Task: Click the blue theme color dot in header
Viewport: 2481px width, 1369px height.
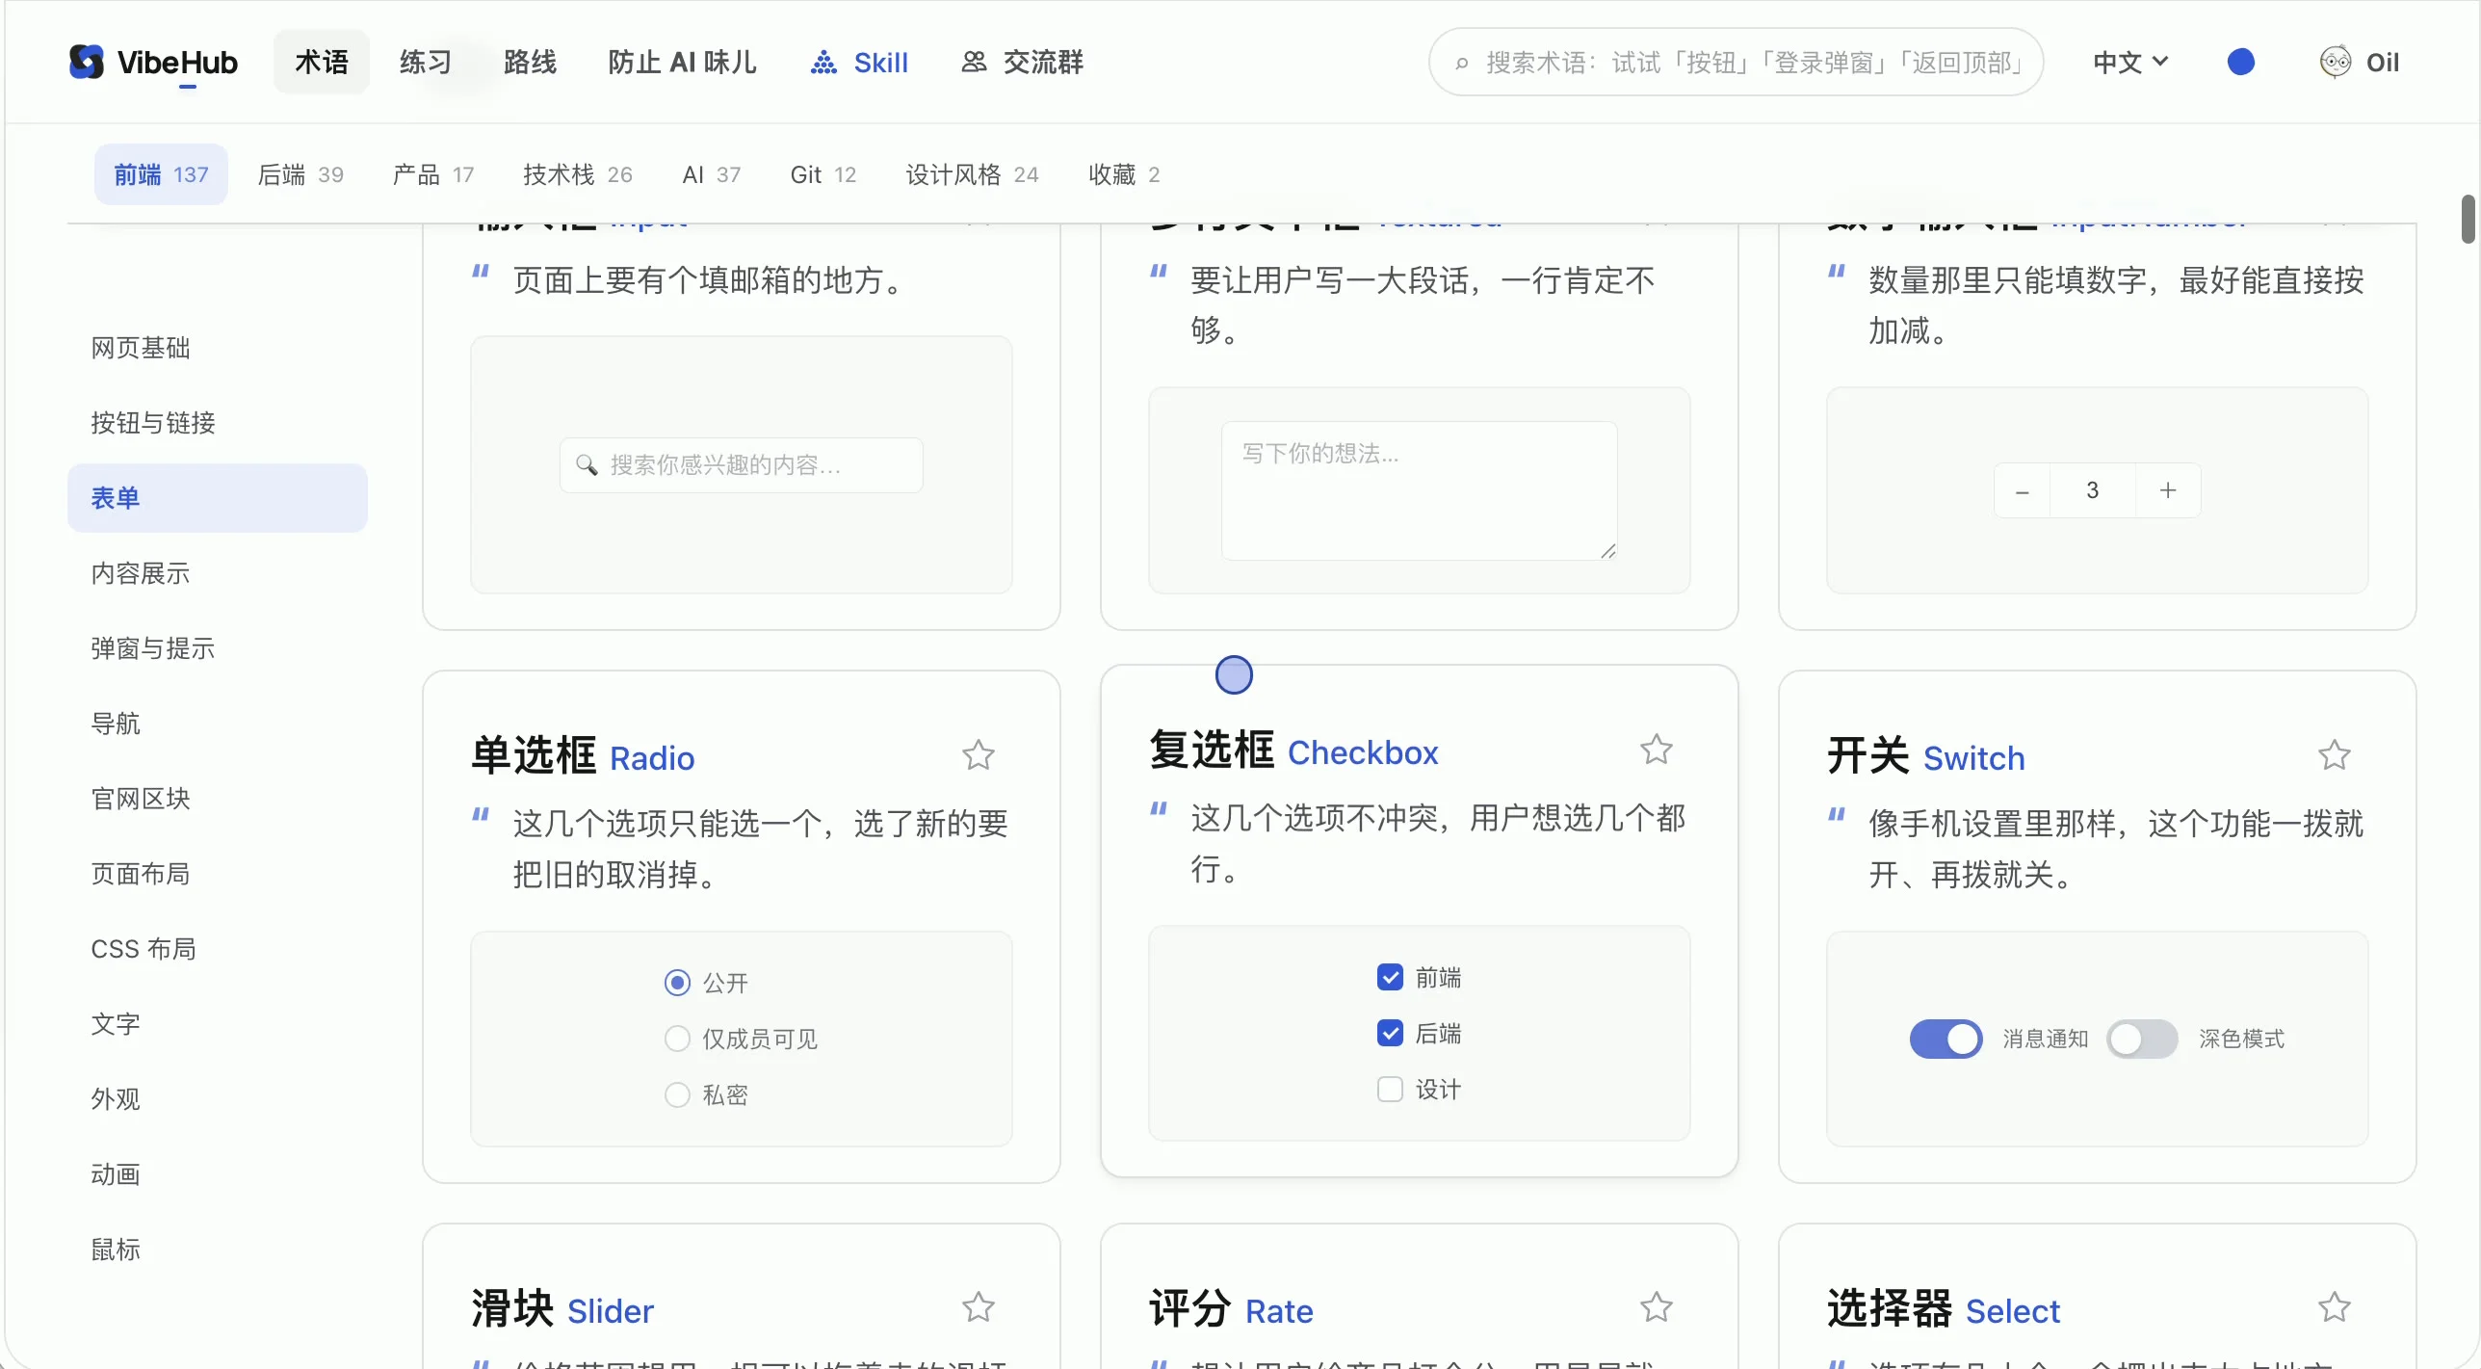Action: [x=2241, y=63]
